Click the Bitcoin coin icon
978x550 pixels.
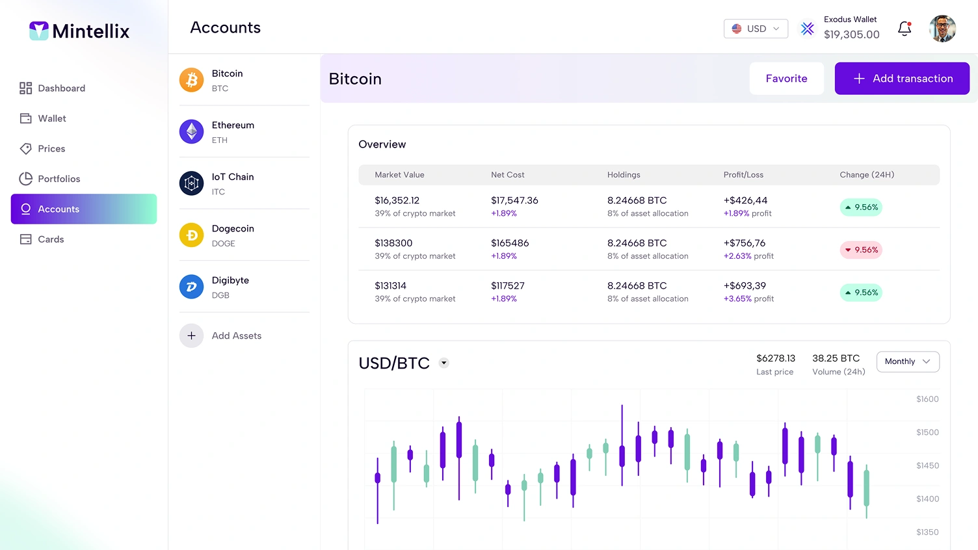tap(191, 80)
